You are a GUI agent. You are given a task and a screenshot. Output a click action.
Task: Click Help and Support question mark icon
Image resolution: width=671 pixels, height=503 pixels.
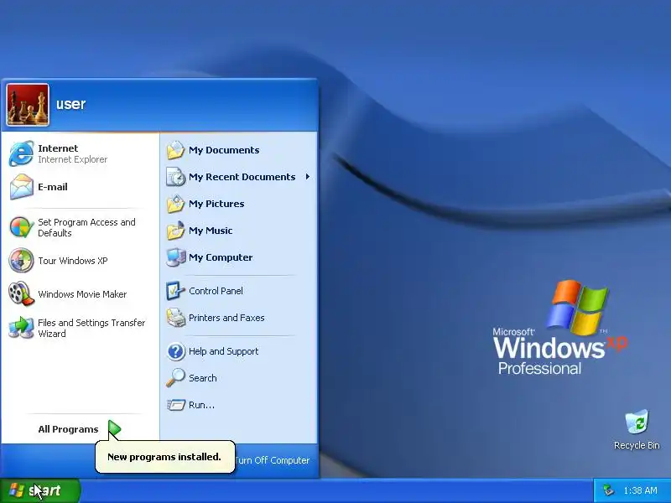coord(175,351)
